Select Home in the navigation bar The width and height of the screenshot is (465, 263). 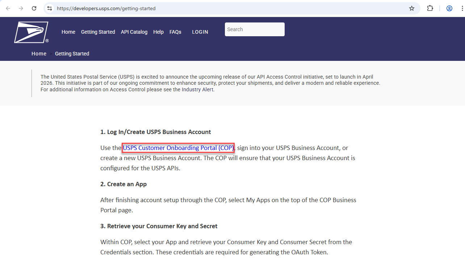tap(68, 32)
